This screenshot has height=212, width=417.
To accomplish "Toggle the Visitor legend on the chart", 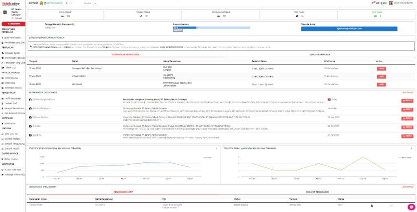I will tap(208, 158).
